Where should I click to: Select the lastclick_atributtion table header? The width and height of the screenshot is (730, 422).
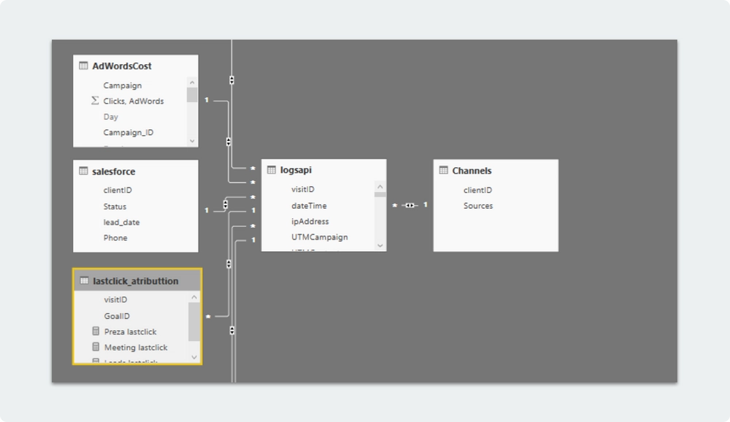[x=137, y=280]
